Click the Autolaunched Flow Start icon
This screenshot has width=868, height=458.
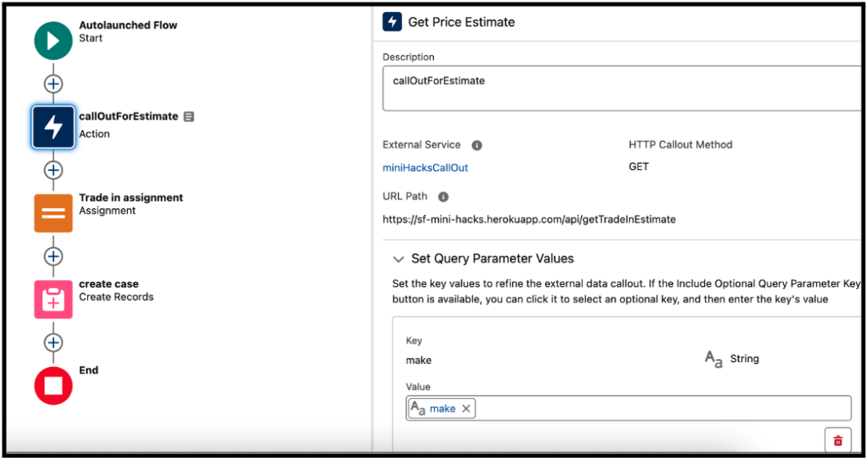[53, 41]
